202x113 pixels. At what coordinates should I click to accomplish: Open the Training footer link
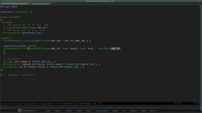(x=134, y=111)
